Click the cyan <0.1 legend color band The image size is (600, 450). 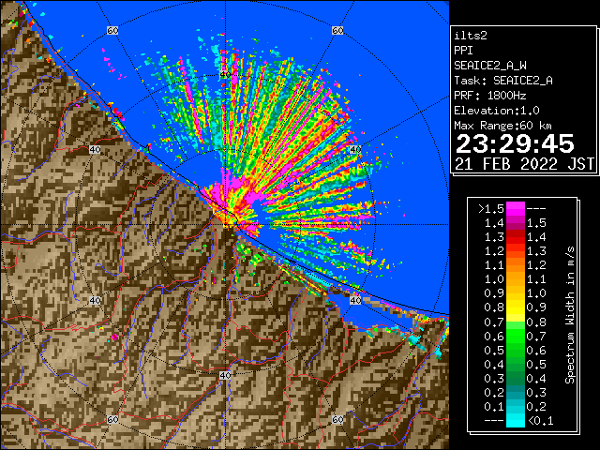(x=515, y=421)
